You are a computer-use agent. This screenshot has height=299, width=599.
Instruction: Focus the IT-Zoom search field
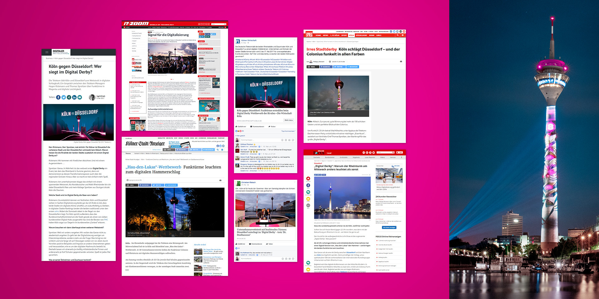click(x=219, y=24)
